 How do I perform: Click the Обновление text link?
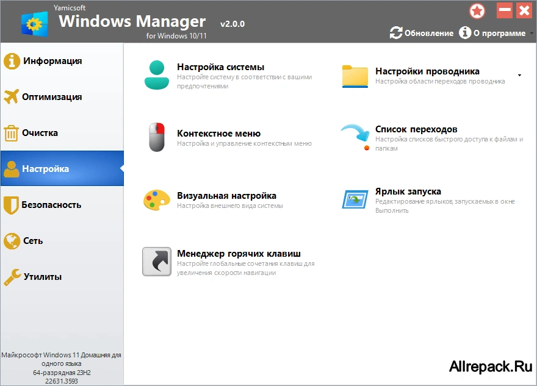(x=429, y=33)
